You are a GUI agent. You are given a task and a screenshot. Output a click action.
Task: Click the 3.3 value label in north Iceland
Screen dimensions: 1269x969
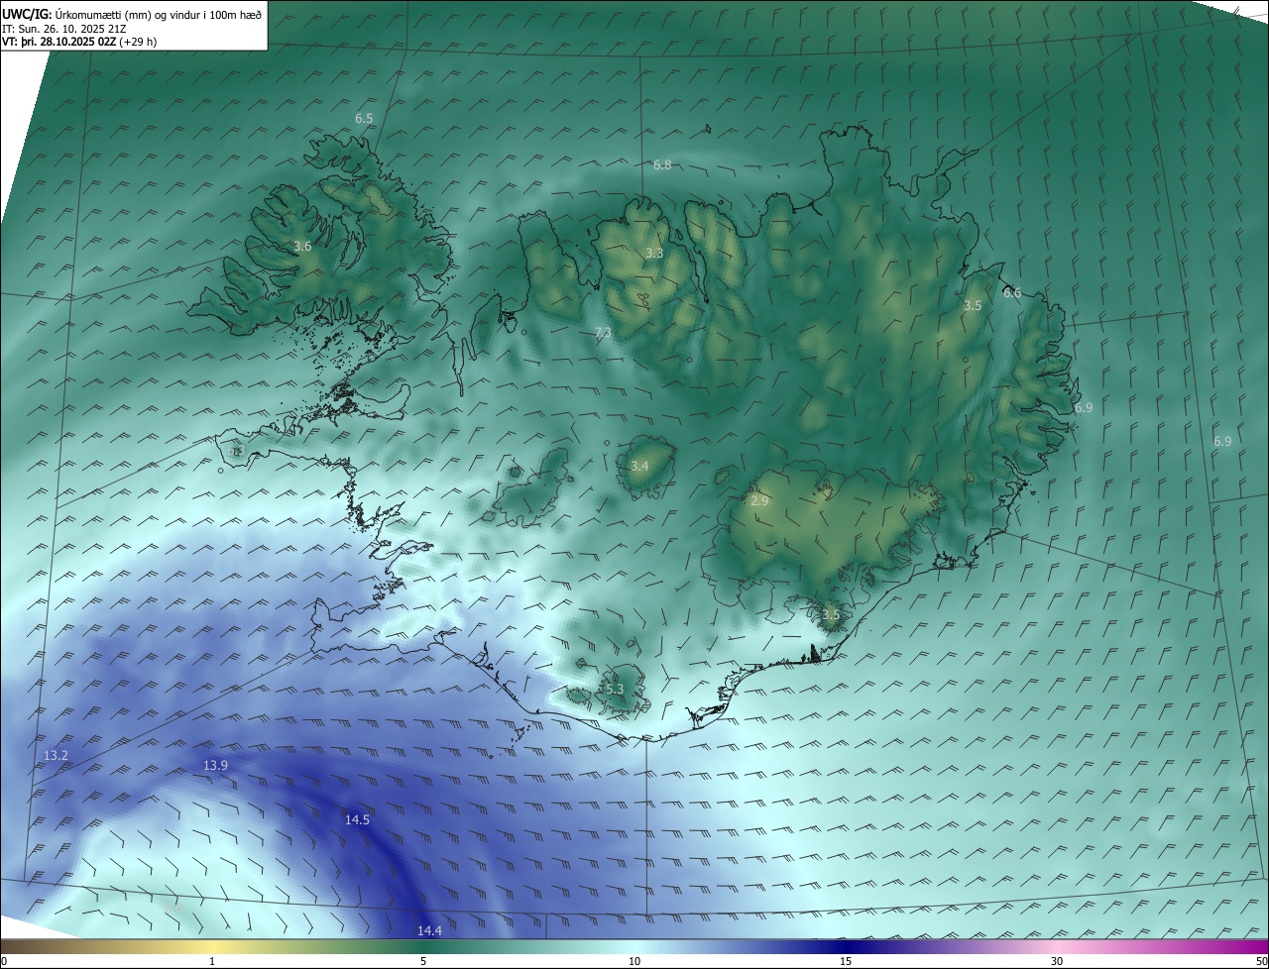(654, 254)
